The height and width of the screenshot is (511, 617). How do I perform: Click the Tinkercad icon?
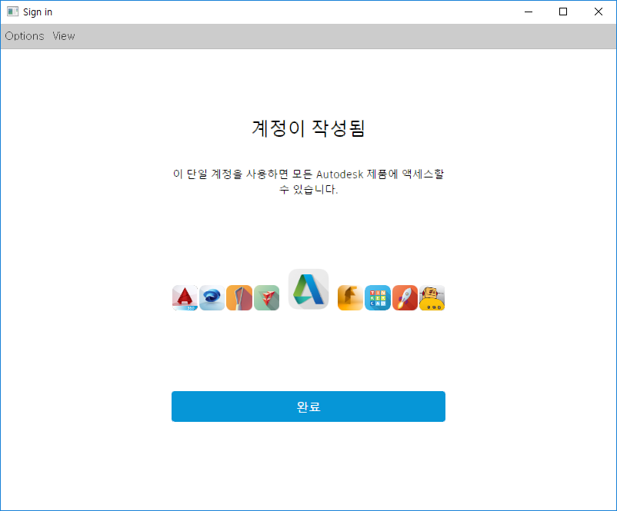378,297
